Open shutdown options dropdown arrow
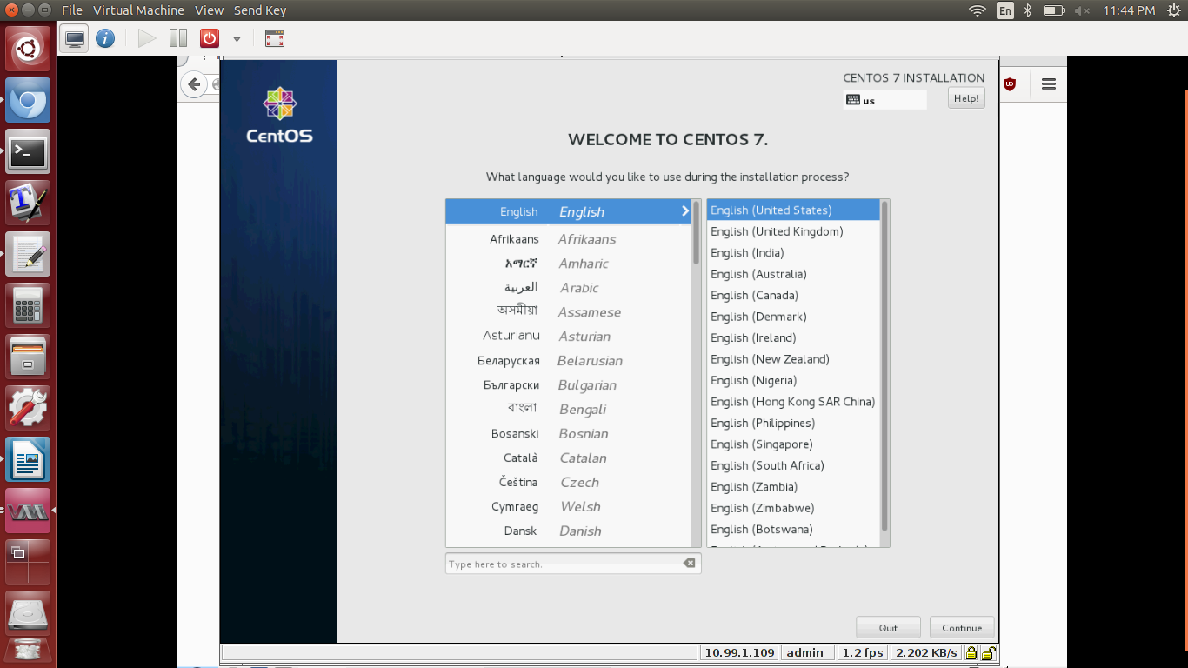The image size is (1188, 668). (237, 39)
